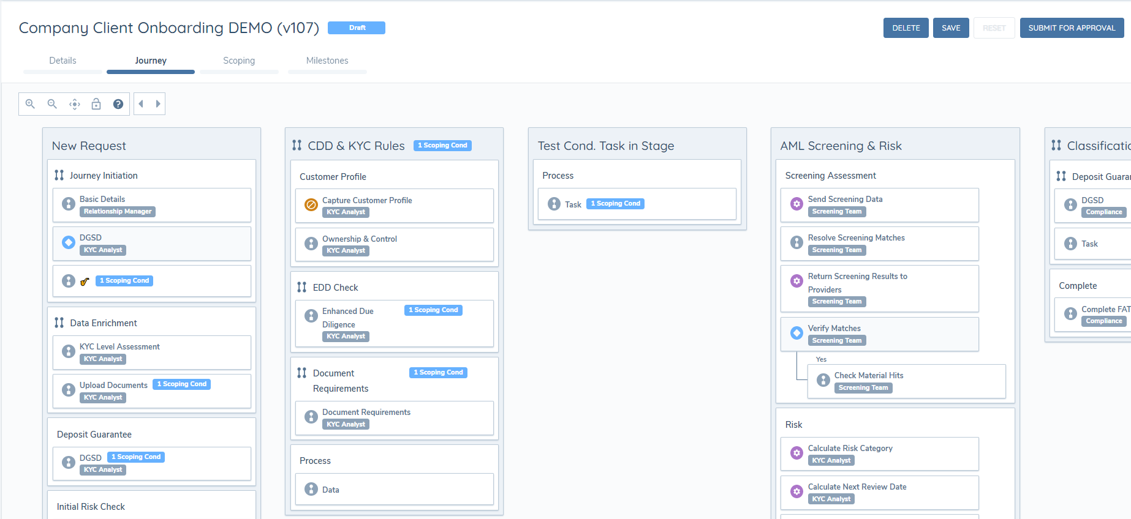Click the Yes branch label under Verify Matches

[x=821, y=359]
